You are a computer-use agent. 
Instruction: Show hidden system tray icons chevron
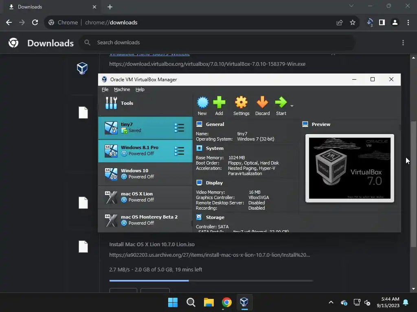[x=331, y=302]
